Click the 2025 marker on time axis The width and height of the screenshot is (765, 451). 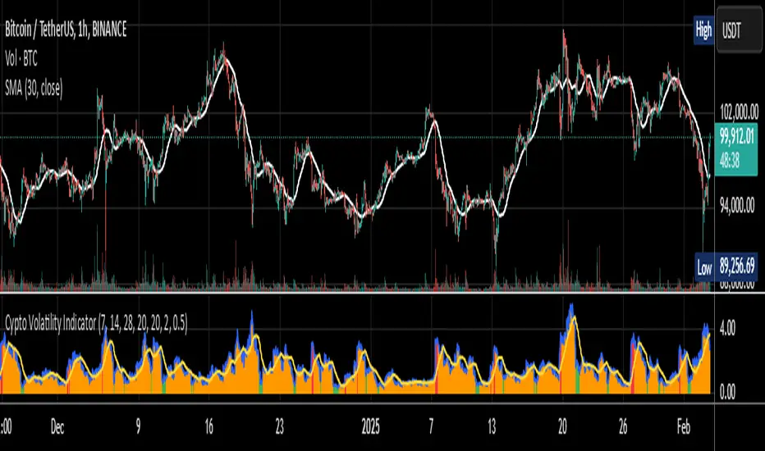click(x=371, y=427)
